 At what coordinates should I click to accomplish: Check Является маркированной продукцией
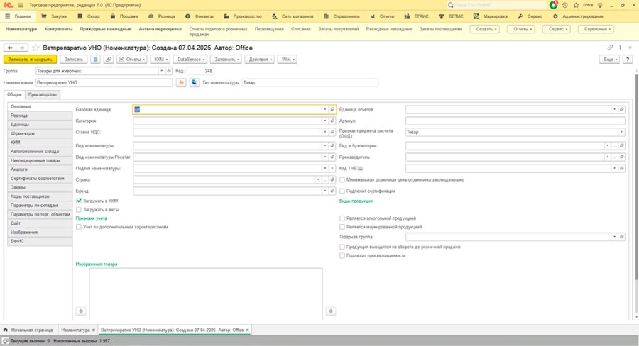pos(342,227)
